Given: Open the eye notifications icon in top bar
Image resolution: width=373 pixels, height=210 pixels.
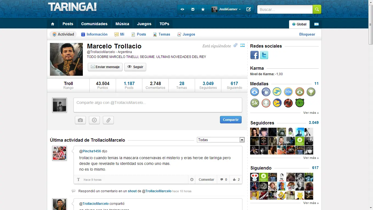Looking at the screenshot, I should pyautogui.click(x=182, y=9).
